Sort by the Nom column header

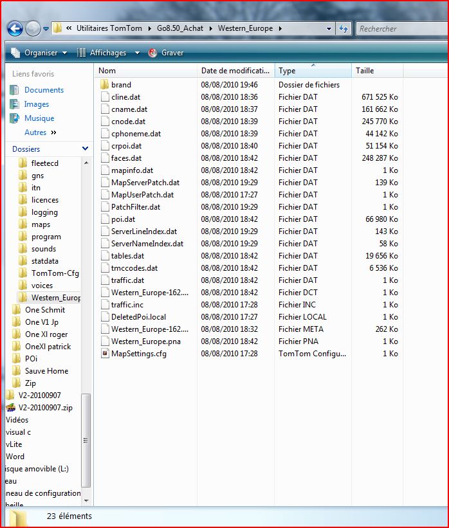tap(145, 70)
